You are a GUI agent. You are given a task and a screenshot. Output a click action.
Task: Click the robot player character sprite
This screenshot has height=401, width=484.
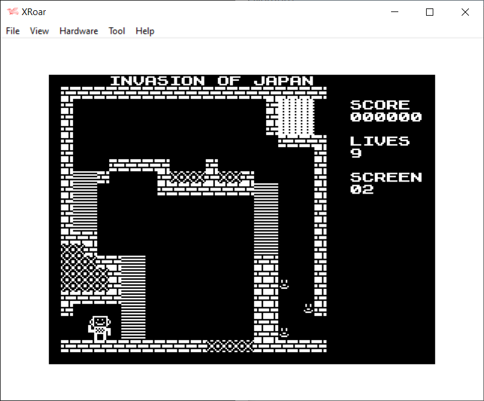tap(100, 328)
